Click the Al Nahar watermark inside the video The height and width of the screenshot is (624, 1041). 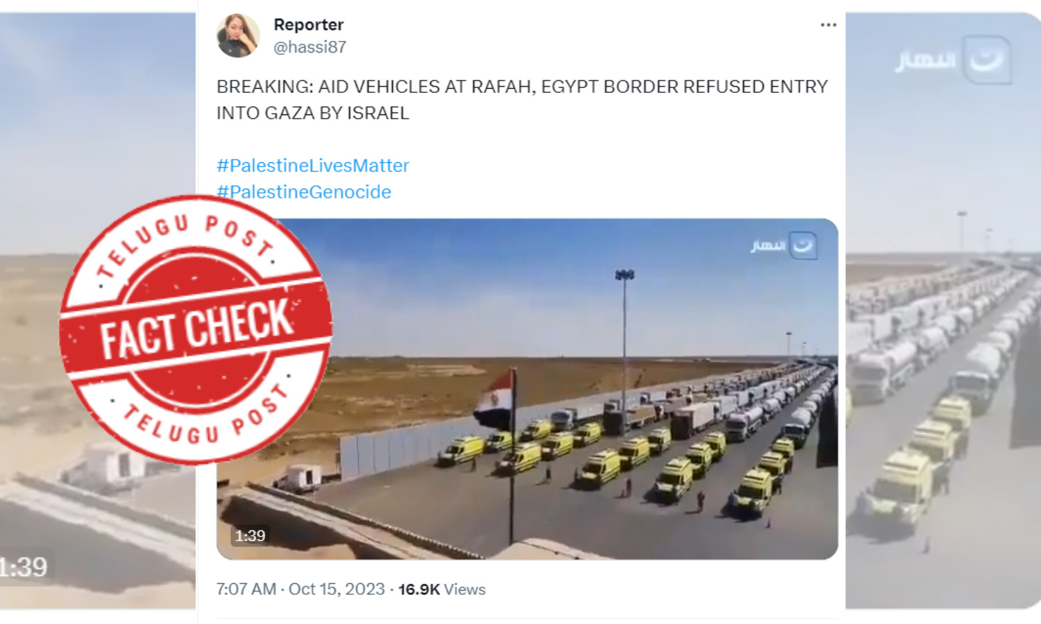(x=784, y=245)
